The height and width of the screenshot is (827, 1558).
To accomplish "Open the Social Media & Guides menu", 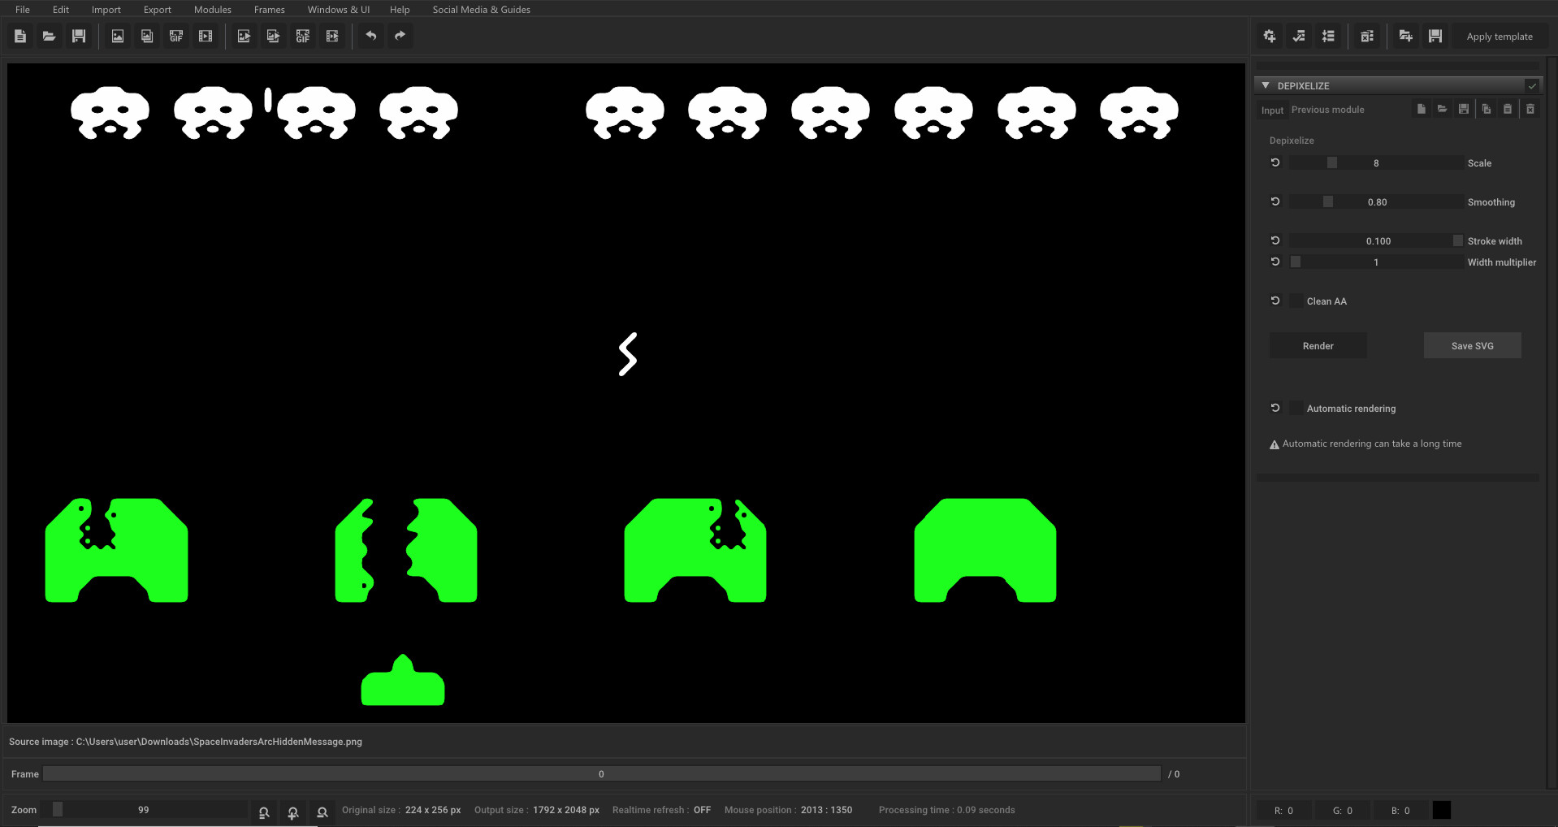I will coord(481,9).
